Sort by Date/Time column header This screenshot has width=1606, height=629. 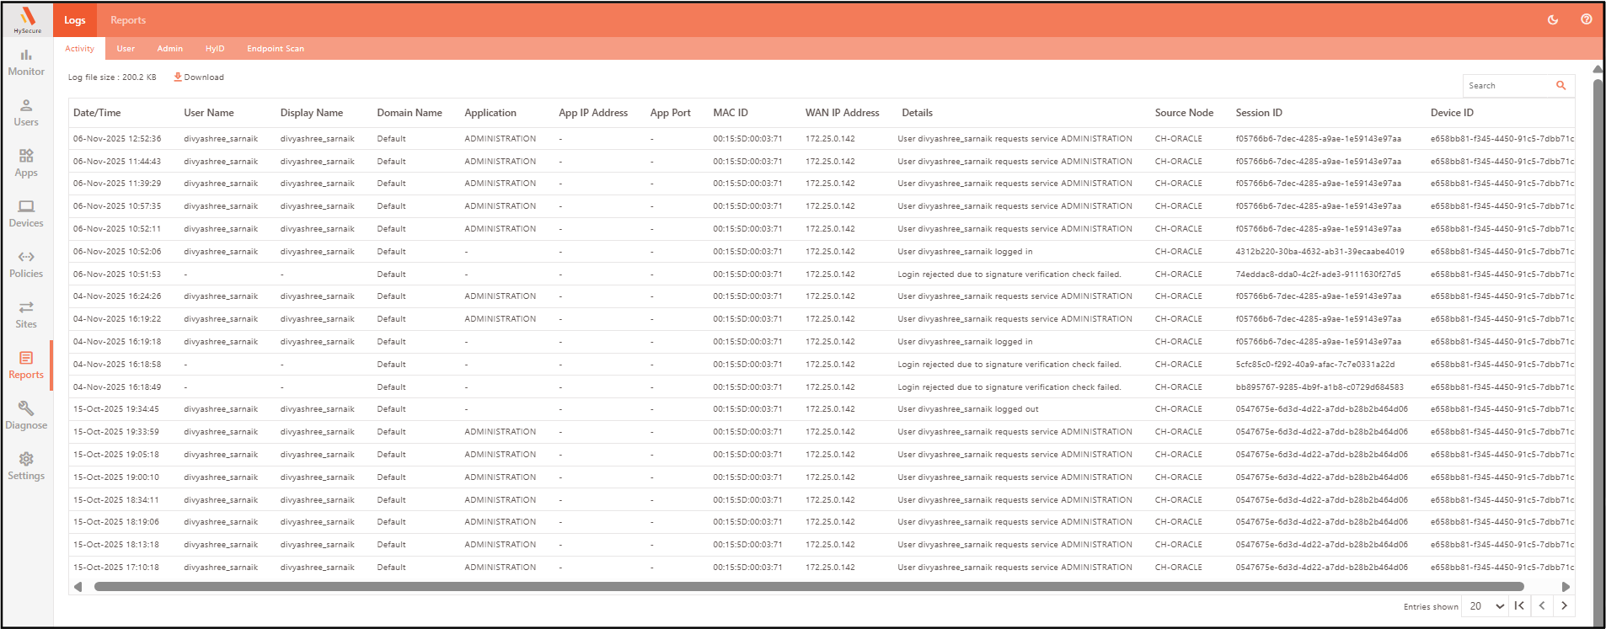97,113
